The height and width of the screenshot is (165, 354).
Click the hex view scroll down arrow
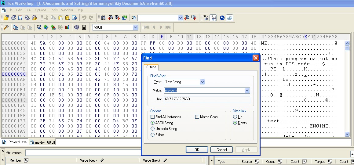(x=347, y=134)
